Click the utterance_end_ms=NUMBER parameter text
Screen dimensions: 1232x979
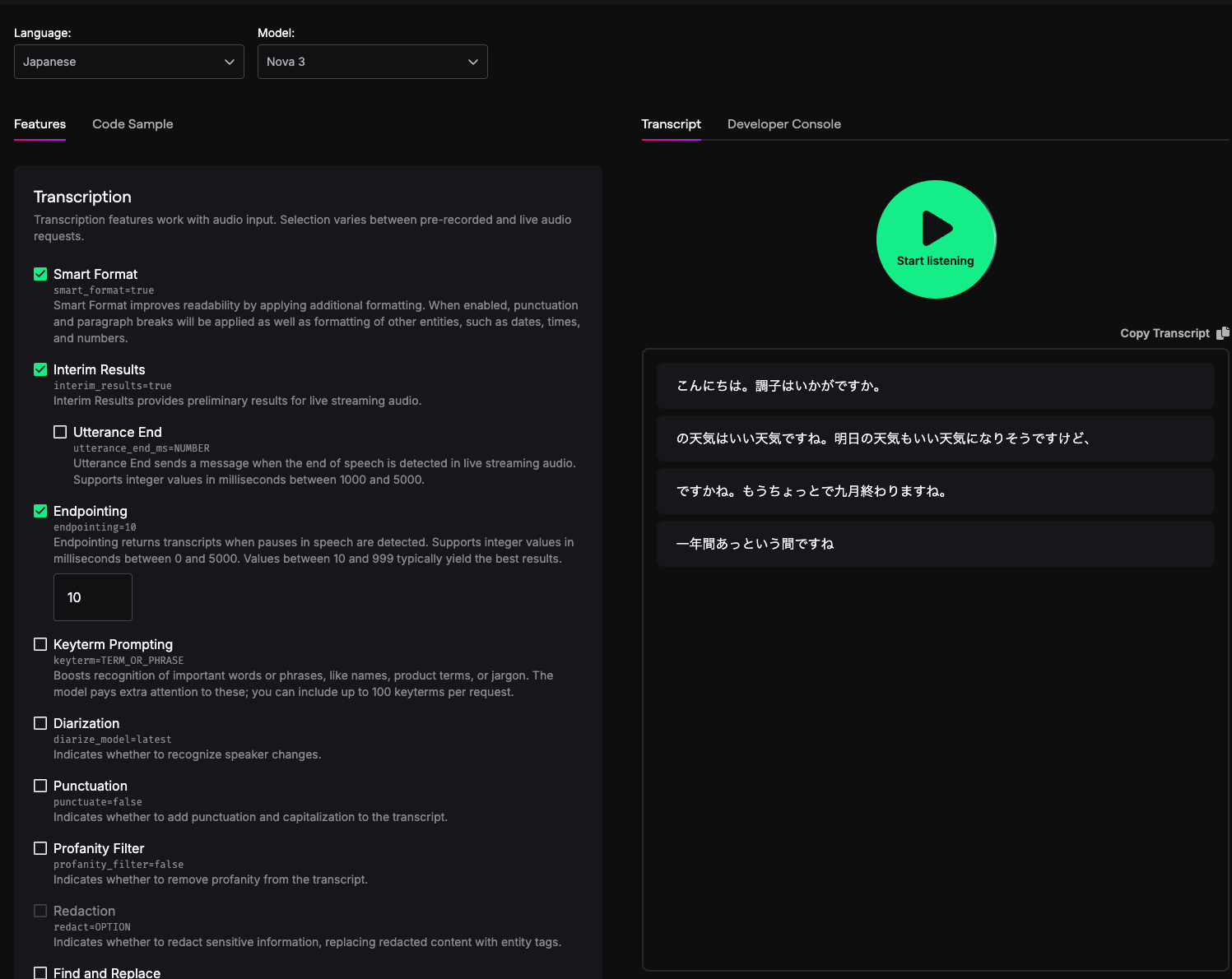tap(142, 448)
